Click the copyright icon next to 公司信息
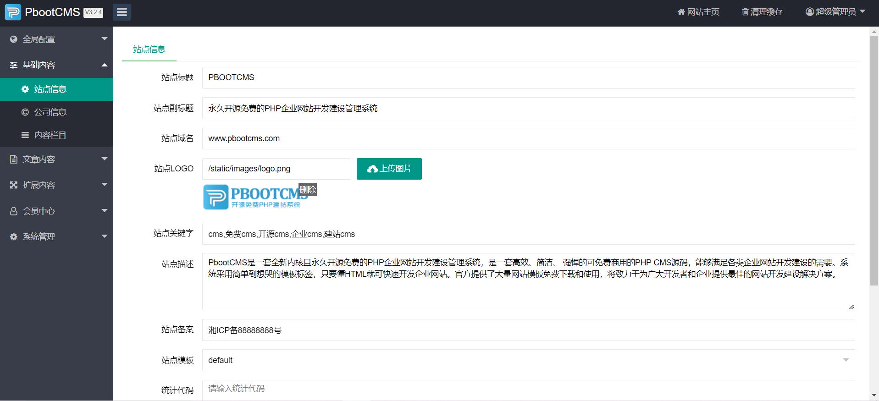This screenshot has height=401, width=879. [x=25, y=112]
